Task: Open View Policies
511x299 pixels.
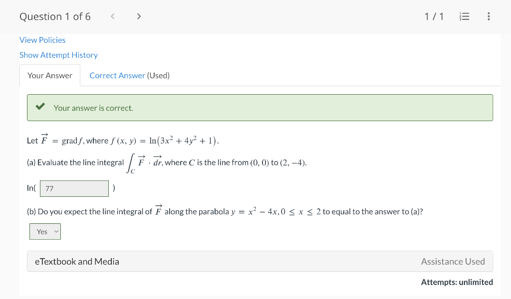Action: pyautogui.click(x=42, y=40)
